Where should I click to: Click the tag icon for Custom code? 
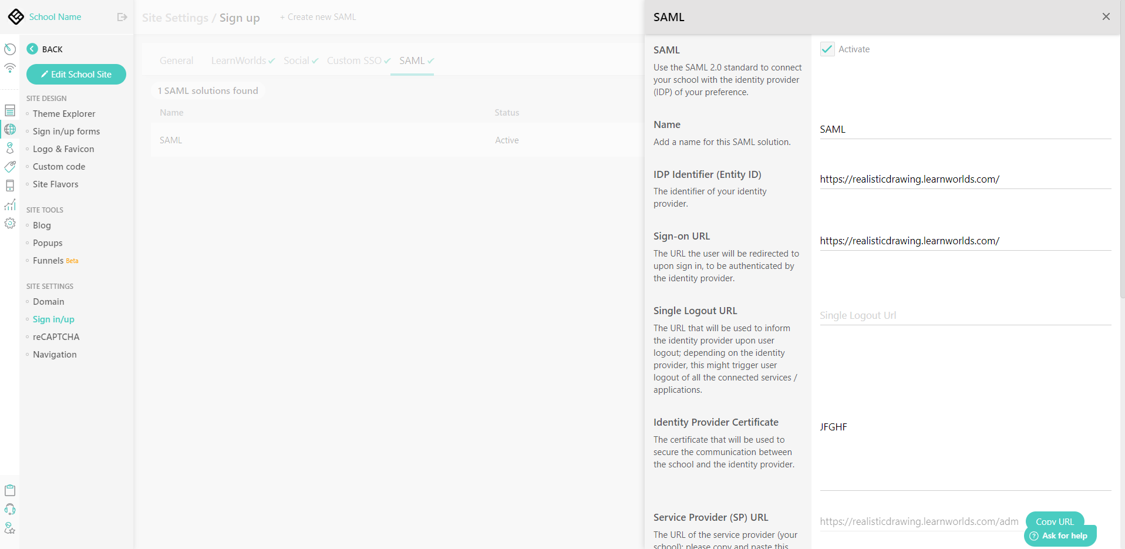point(10,166)
